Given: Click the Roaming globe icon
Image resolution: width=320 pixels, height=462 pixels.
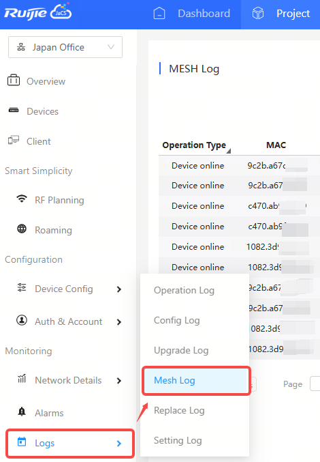Looking at the screenshot, I should click(22, 229).
